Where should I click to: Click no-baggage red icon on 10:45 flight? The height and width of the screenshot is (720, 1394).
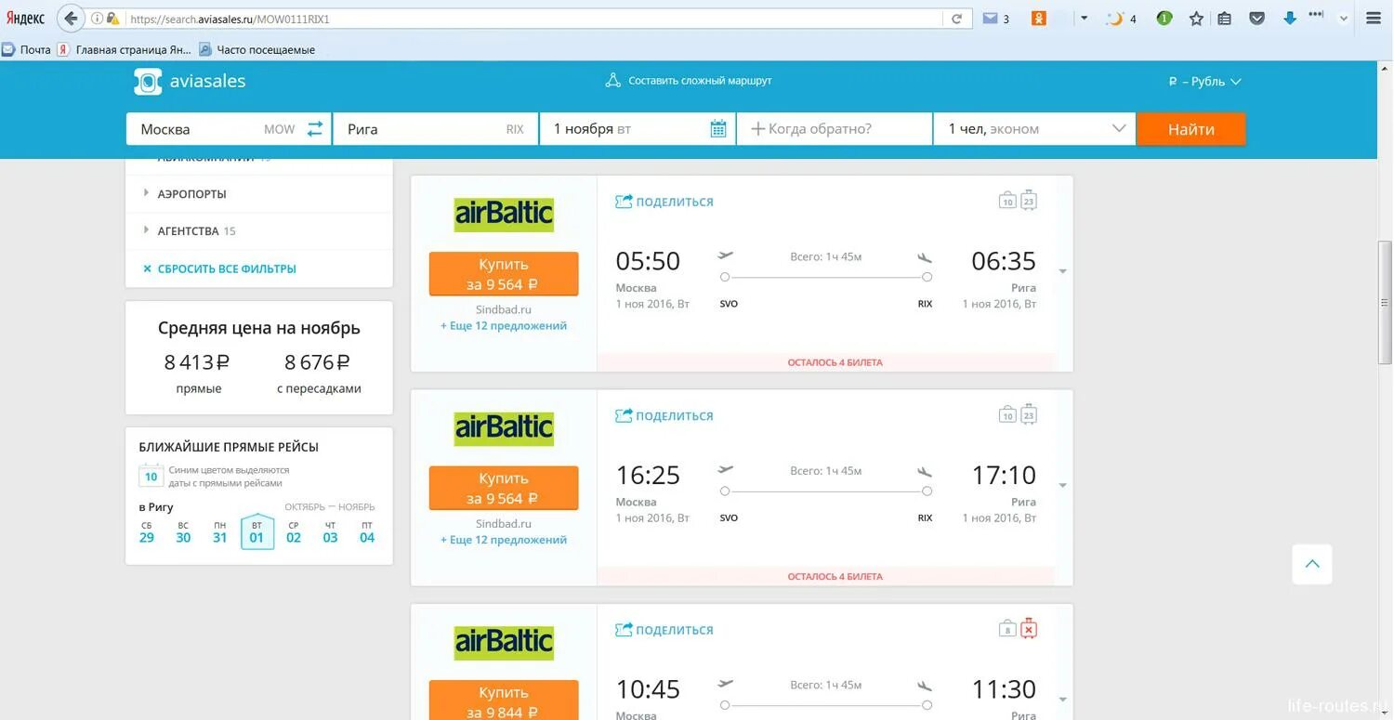click(x=1028, y=629)
